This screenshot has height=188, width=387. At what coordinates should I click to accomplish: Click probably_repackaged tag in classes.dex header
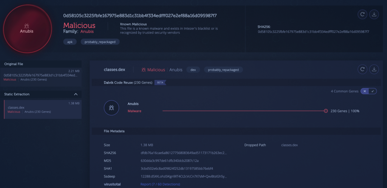[x=223, y=70]
